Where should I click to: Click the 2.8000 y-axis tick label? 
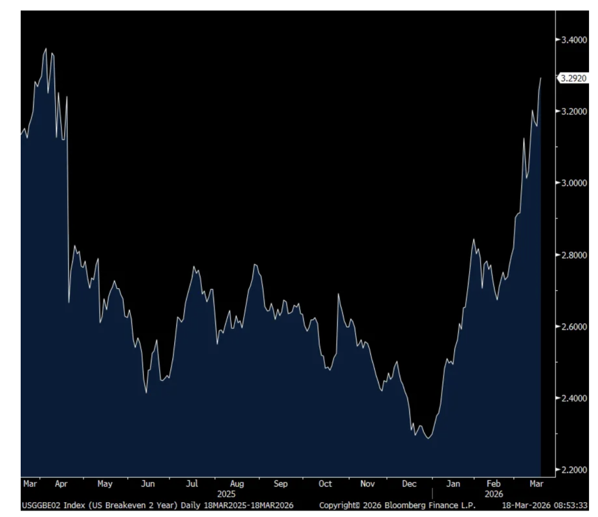pos(573,255)
